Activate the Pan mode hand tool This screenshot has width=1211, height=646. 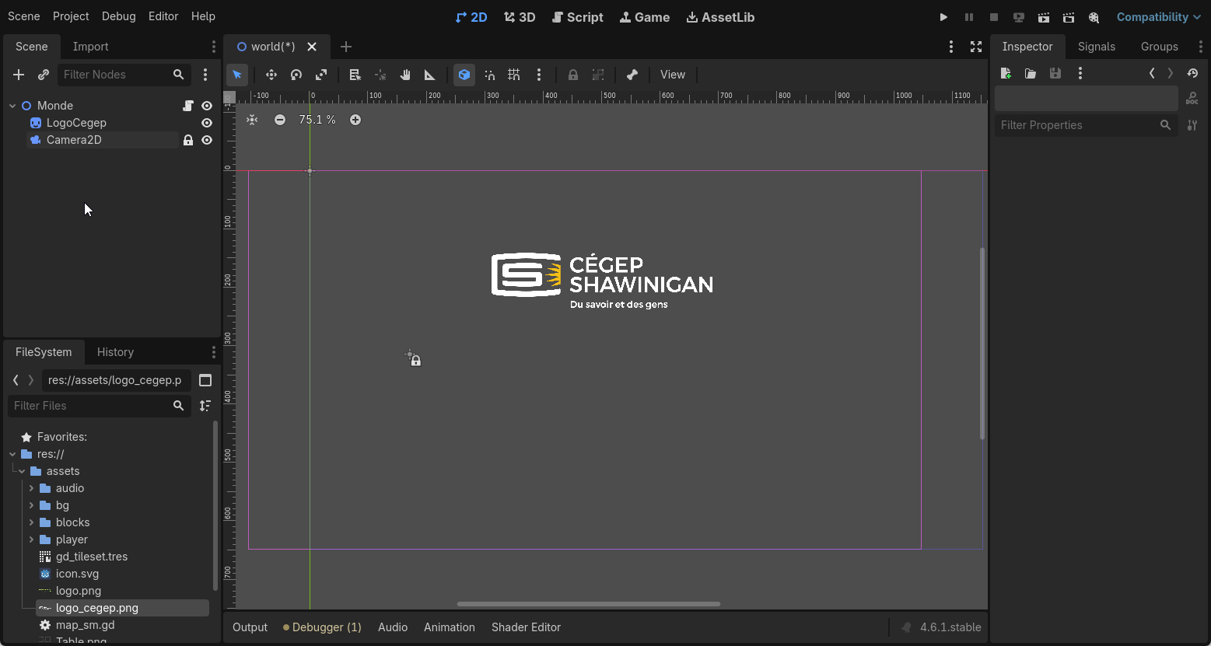coord(405,75)
